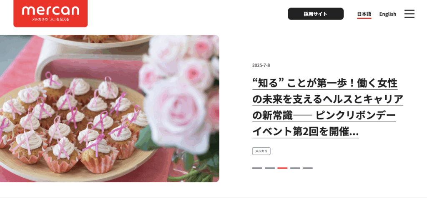Switch language to English
The image size is (427, 198).
point(387,14)
